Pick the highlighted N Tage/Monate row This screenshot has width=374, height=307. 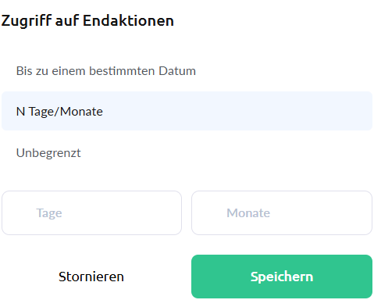pyautogui.click(x=187, y=111)
